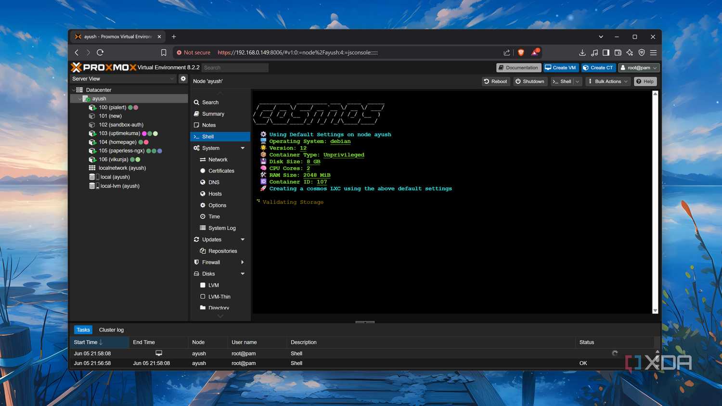Image resolution: width=722 pixels, height=406 pixels.
Task: Click the Brave shields lion icon
Action: 521,52
